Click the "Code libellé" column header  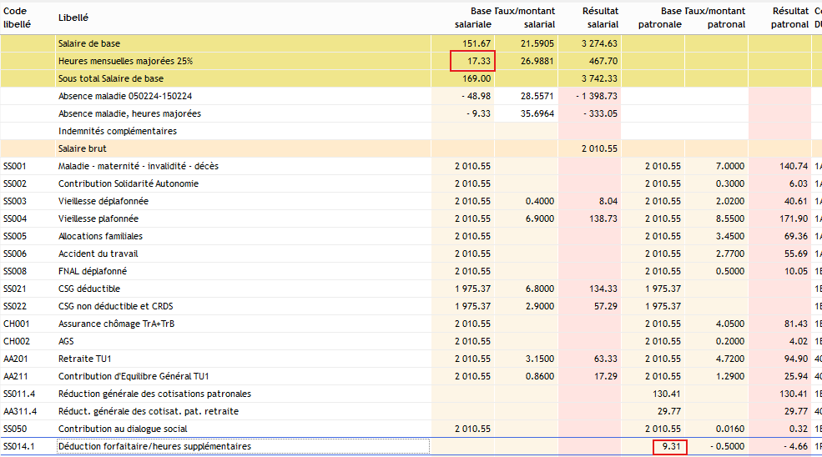point(16,18)
